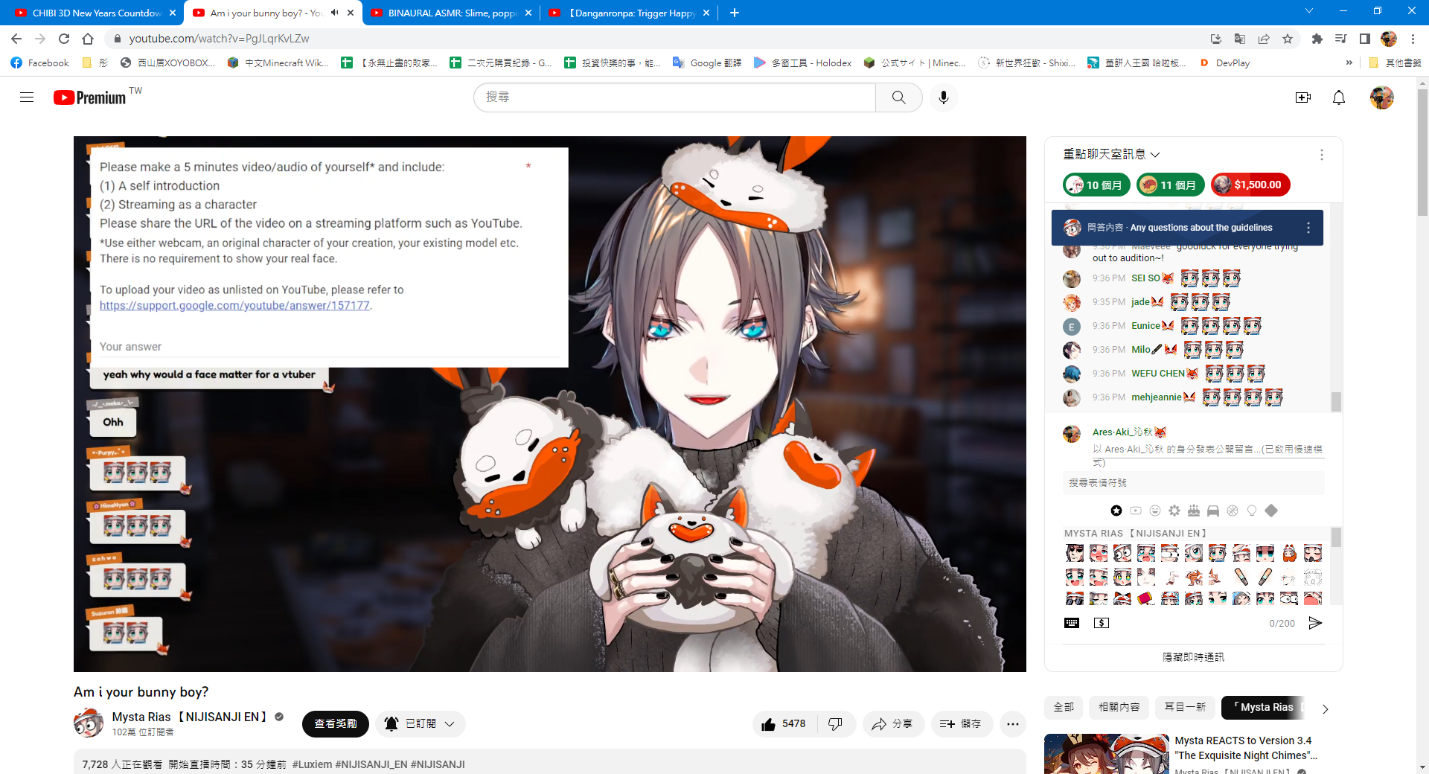This screenshot has width=1429, height=774.
Task: Select the 相關內容 filter chip
Action: [1119, 707]
